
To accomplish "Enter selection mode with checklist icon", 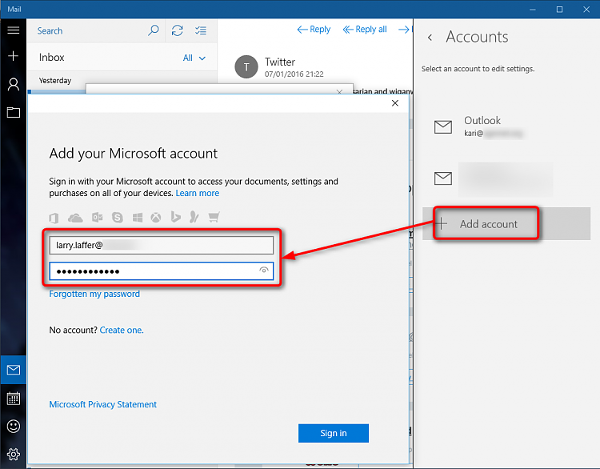I will (201, 30).
